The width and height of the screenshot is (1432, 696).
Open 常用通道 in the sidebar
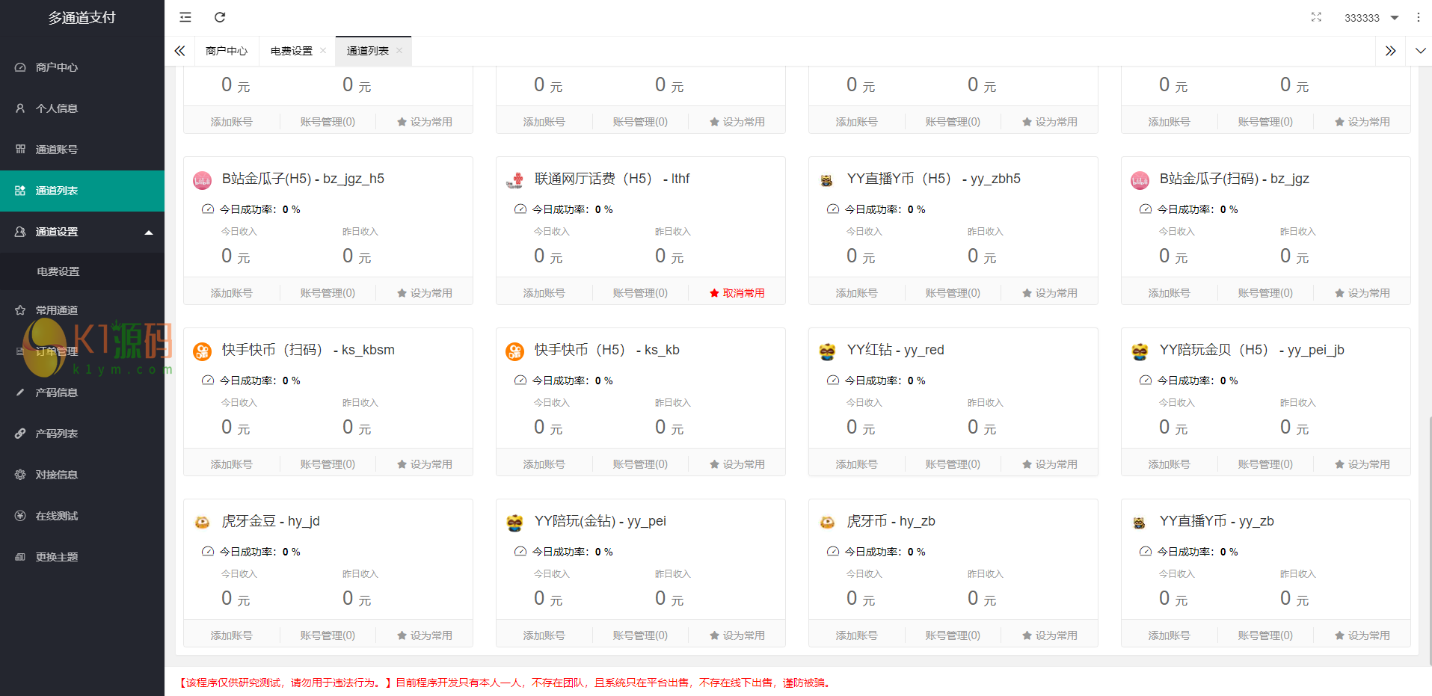pyautogui.click(x=82, y=310)
